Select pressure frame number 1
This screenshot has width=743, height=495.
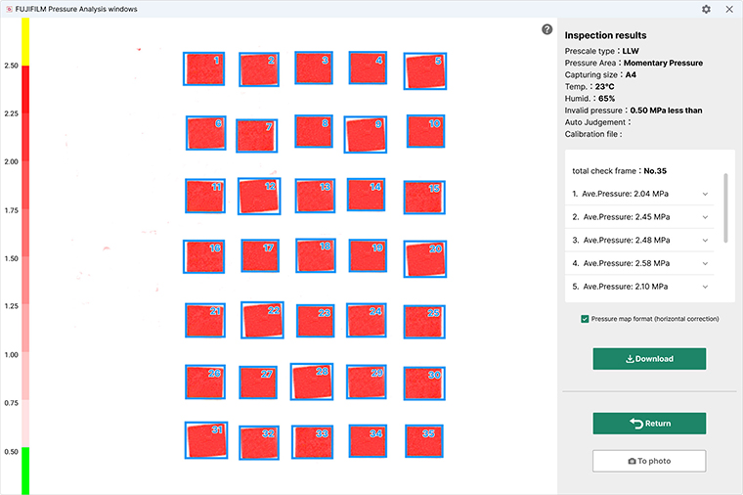(203, 68)
